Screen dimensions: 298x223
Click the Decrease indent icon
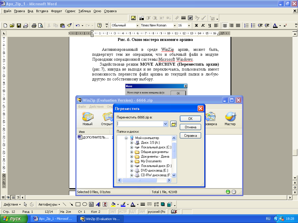260,26
